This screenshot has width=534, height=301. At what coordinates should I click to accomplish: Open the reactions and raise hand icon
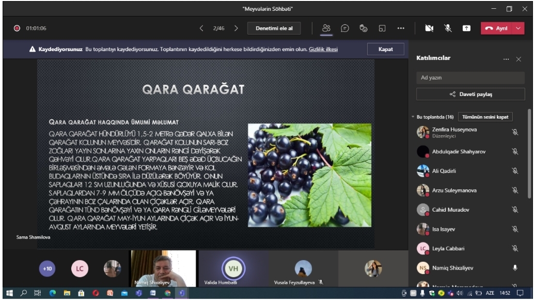[x=363, y=28]
